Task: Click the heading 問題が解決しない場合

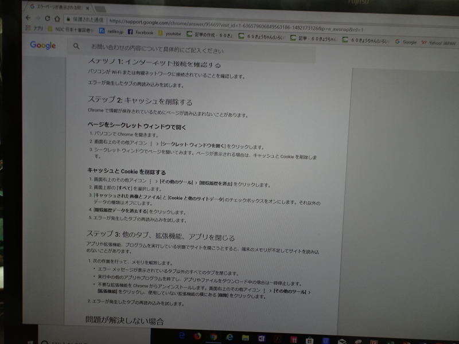Action: [125, 320]
